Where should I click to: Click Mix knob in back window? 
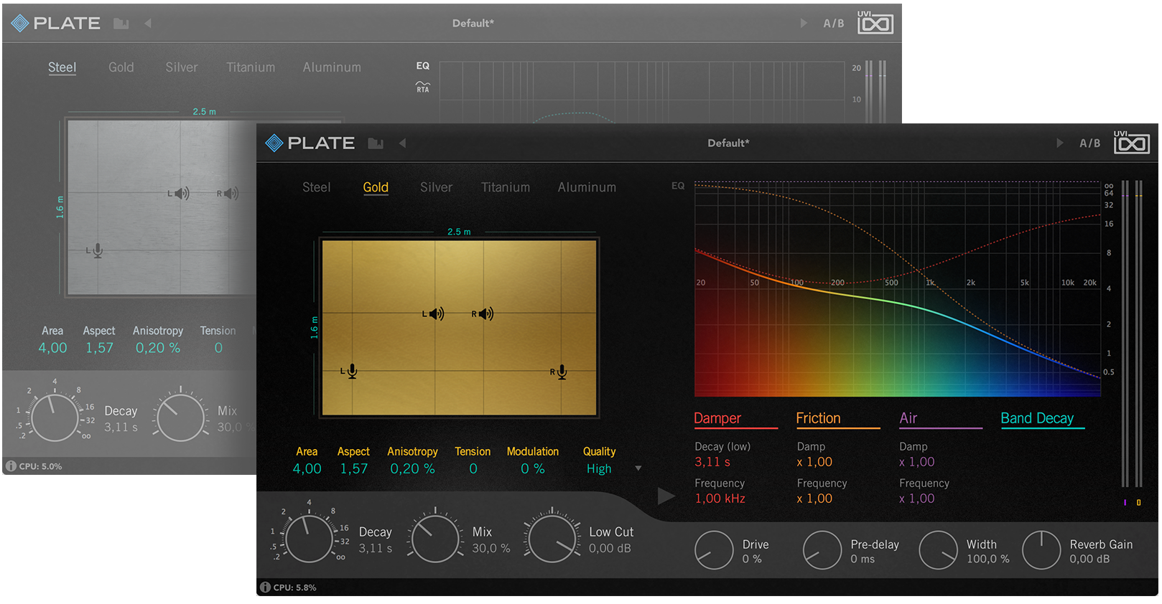point(180,418)
